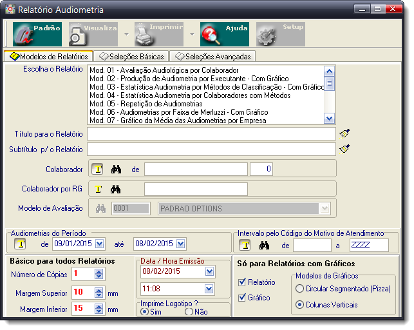
Task: Select Mod. 07 Gráfico da Média das Audiometrias
Action: [x=178, y=121]
